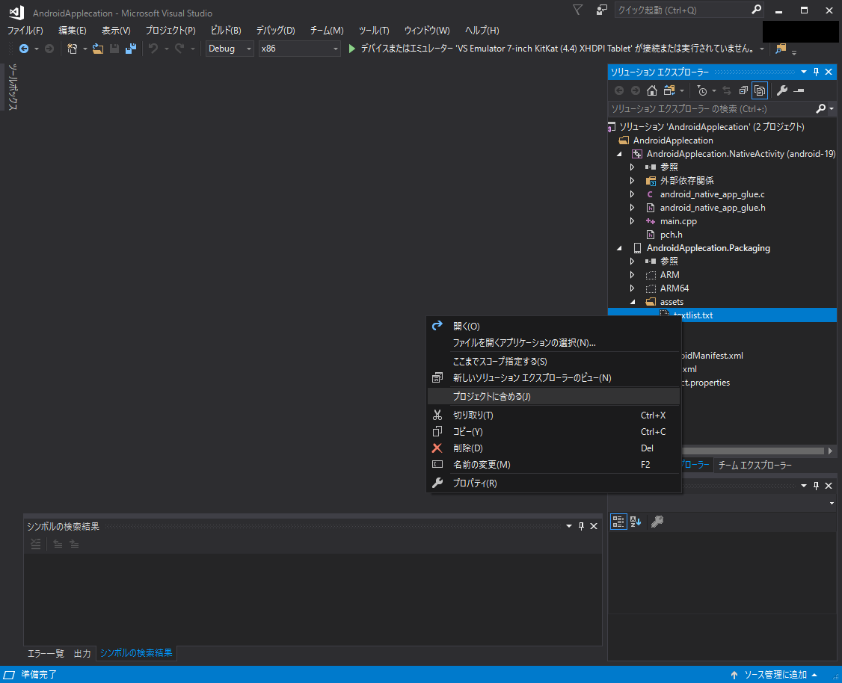This screenshot has height=683, width=842.
Task: Start debugging on the VS Emulator device
Action: [353, 49]
